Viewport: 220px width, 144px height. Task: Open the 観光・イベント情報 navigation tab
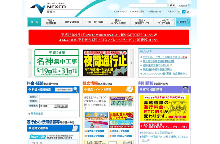click(x=118, y=22)
